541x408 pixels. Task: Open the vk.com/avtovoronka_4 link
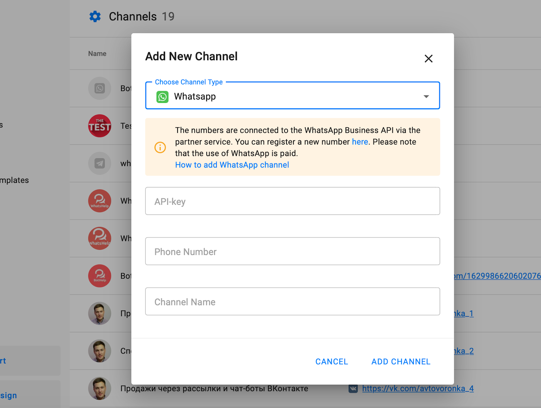(x=418, y=388)
